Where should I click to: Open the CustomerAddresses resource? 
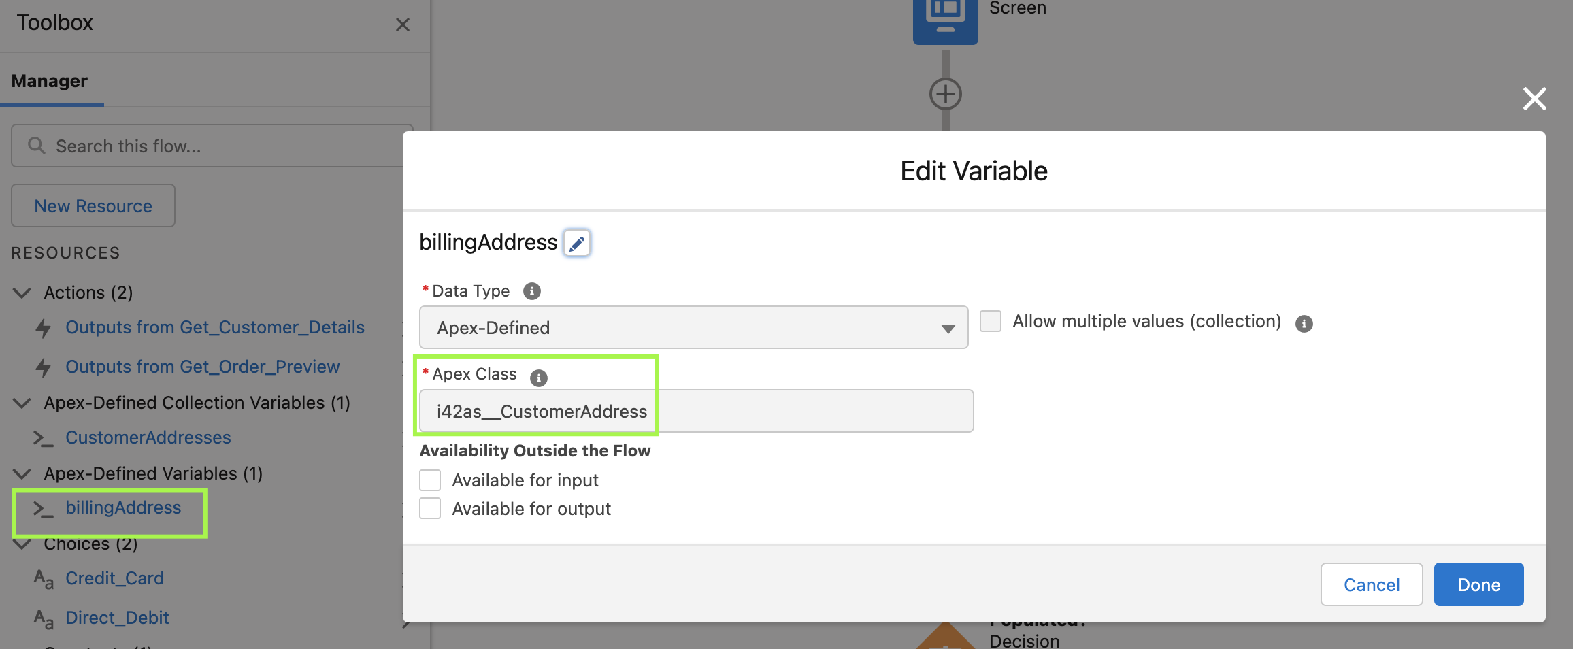(x=148, y=438)
